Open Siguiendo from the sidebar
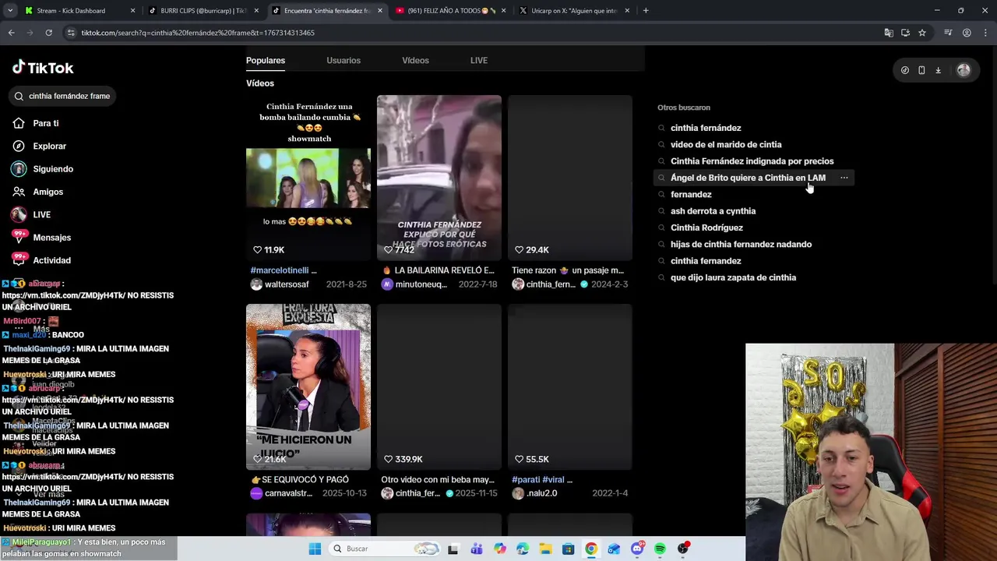997x561 pixels. click(x=52, y=169)
